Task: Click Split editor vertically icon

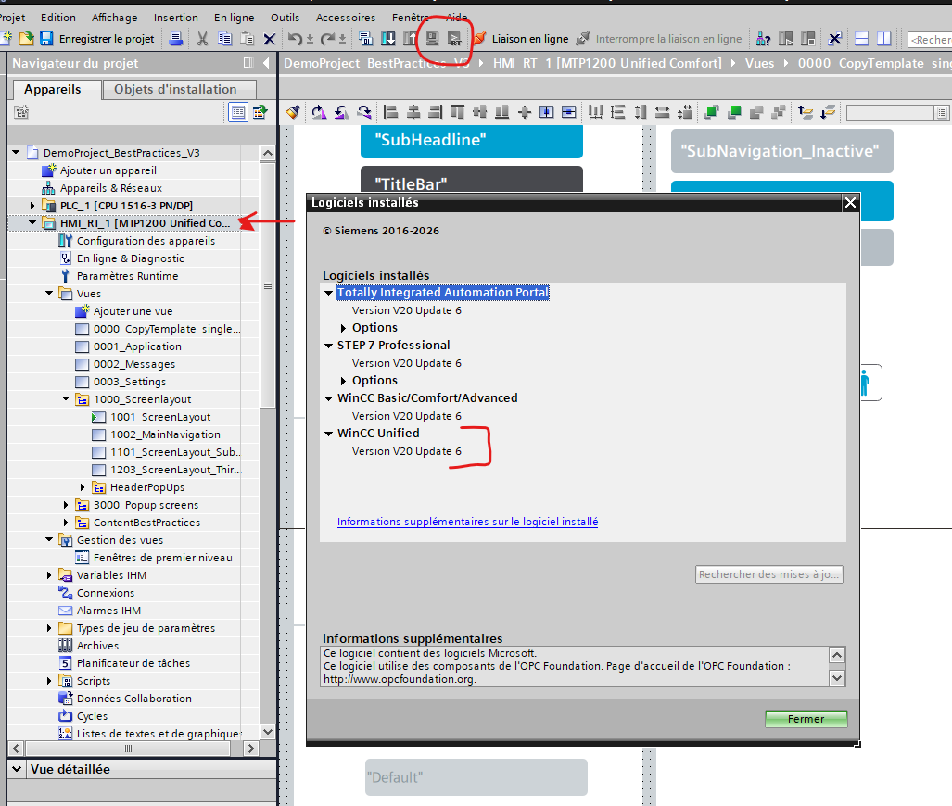Action: click(884, 39)
